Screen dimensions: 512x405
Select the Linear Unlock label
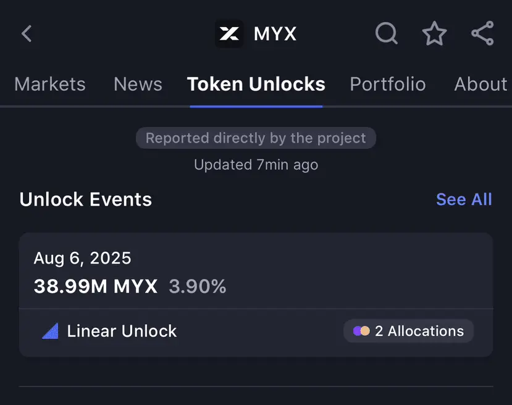coord(122,332)
